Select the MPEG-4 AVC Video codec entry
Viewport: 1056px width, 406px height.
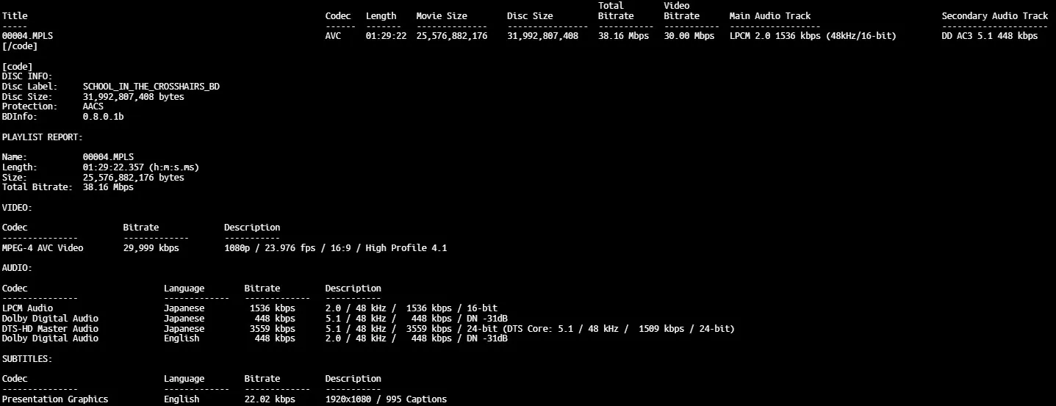pyautogui.click(x=43, y=248)
